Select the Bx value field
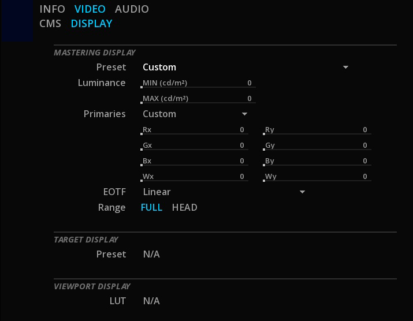Viewport: 413px width, 321px height. pos(195,161)
